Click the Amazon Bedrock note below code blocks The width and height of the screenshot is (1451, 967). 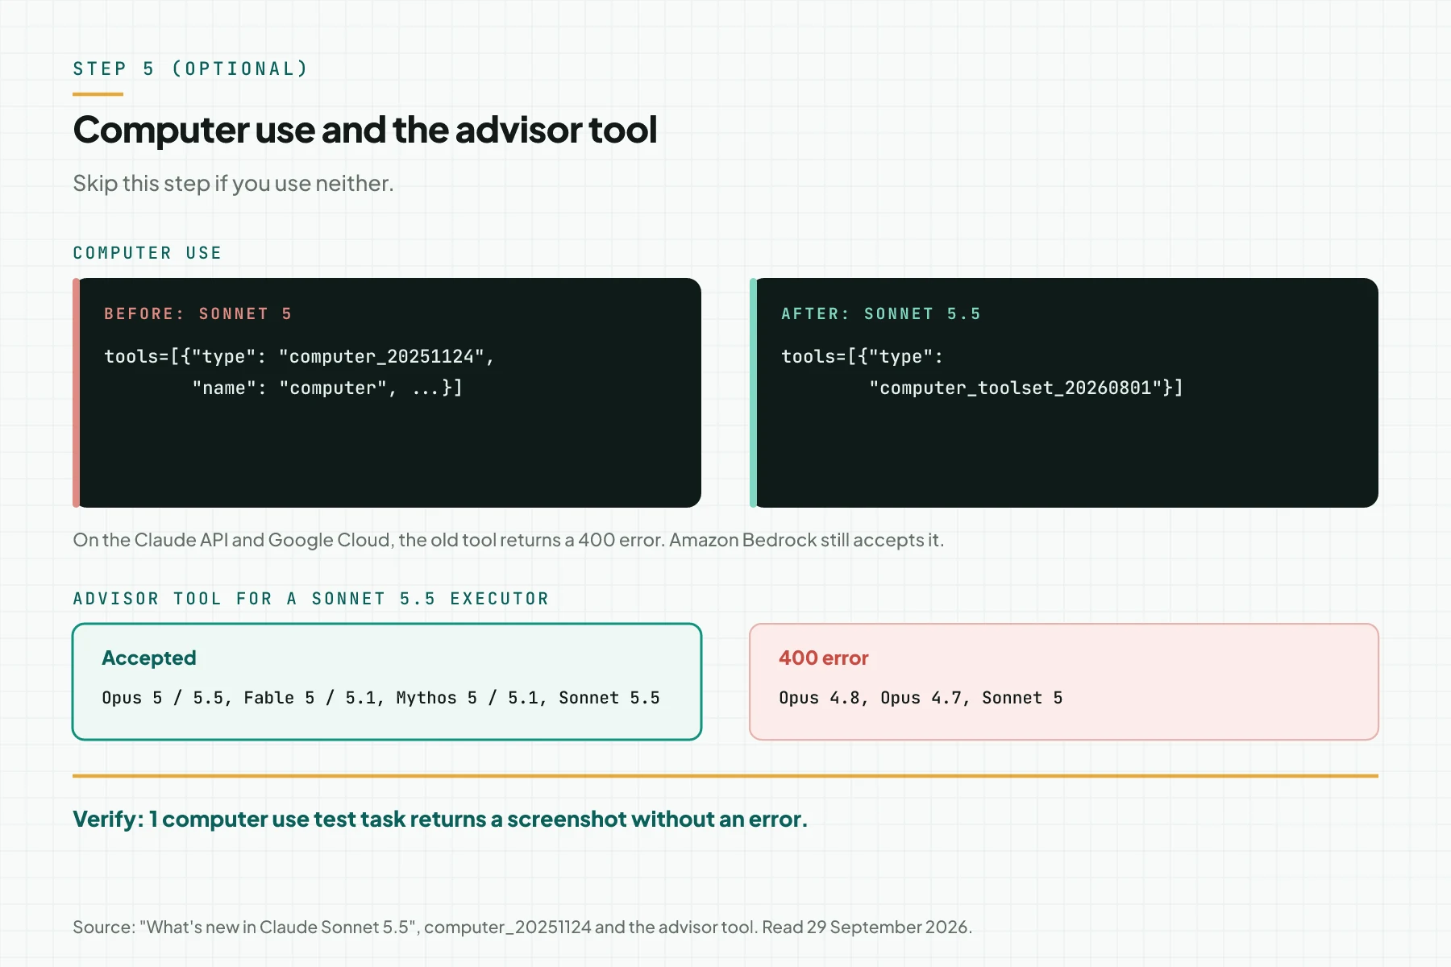pos(508,540)
